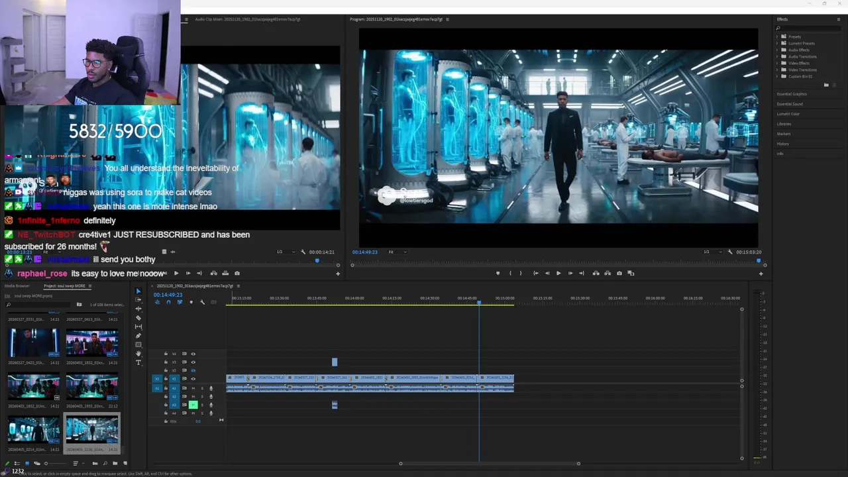Unmute track A3 with green M button
The width and height of the screenshot is (848, 477).
point(193,405)
